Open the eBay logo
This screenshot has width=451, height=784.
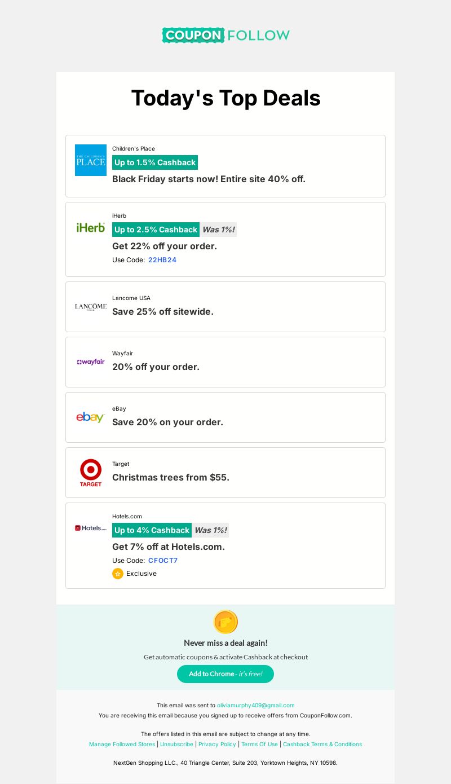tap(91, 417)
